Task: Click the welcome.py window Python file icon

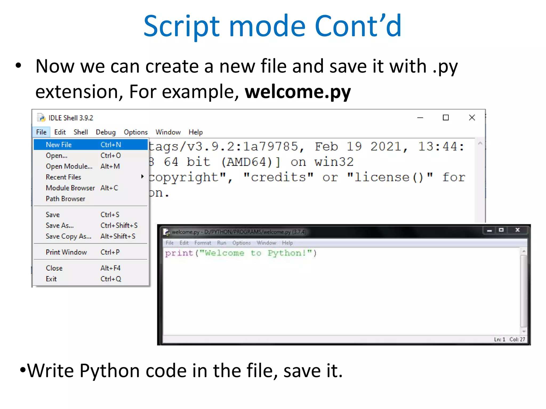Action: (166, 232)
